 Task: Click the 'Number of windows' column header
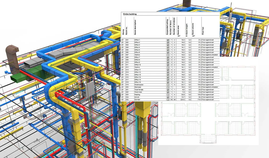point(174,26)
